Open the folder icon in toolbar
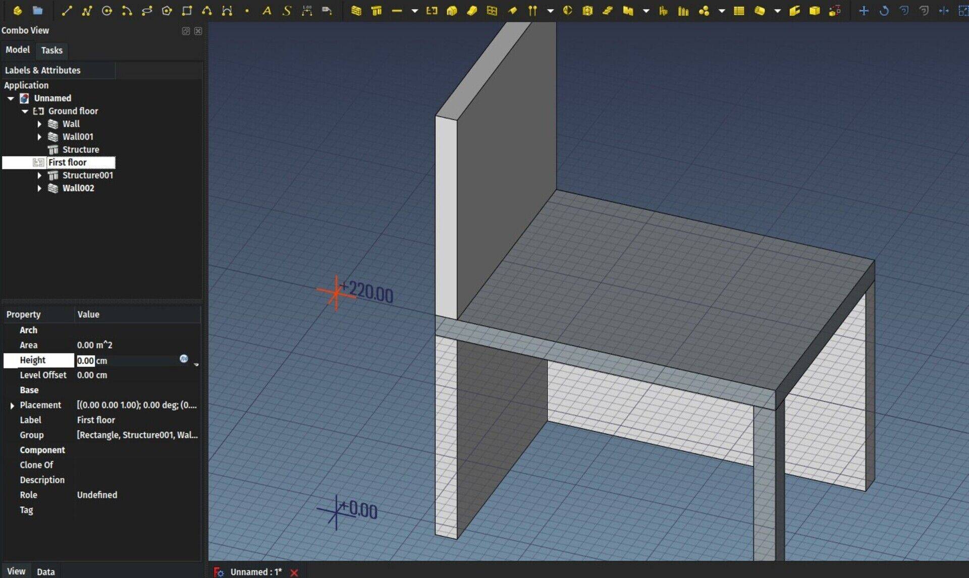969x578 pixels. [37, 11]
